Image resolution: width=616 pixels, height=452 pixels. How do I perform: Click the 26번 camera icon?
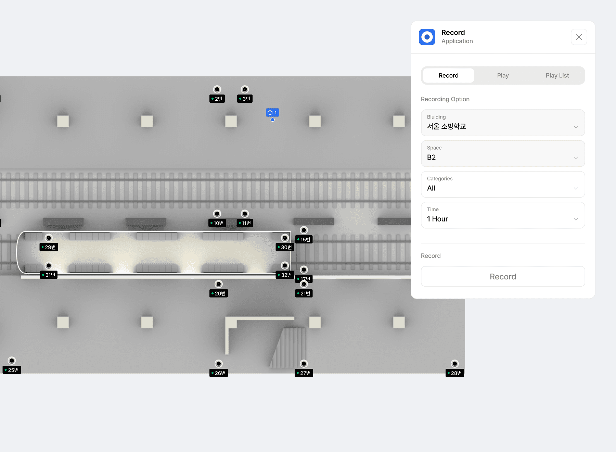[218, 364]
